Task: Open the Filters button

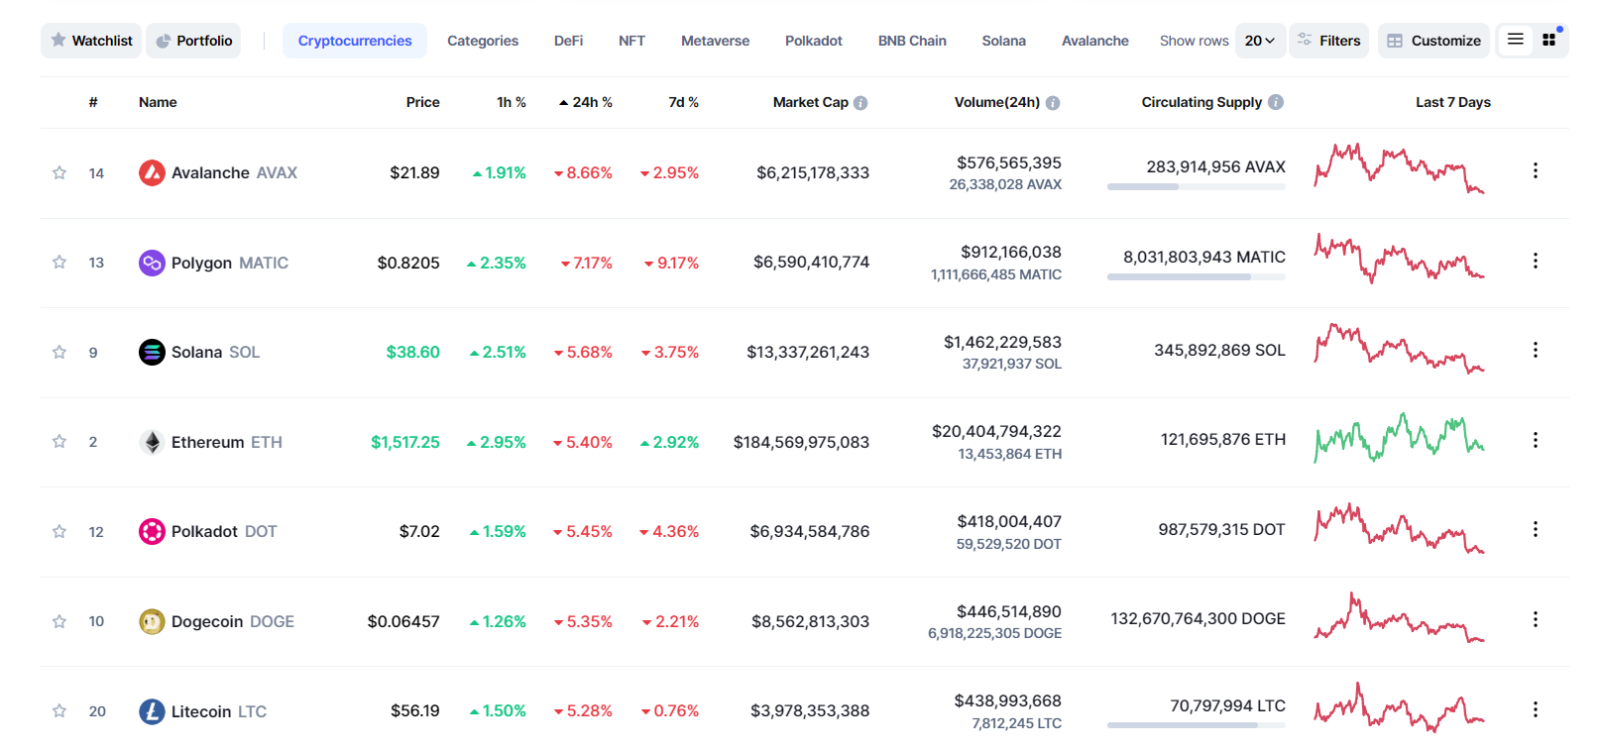Action: pos(1328,41)
